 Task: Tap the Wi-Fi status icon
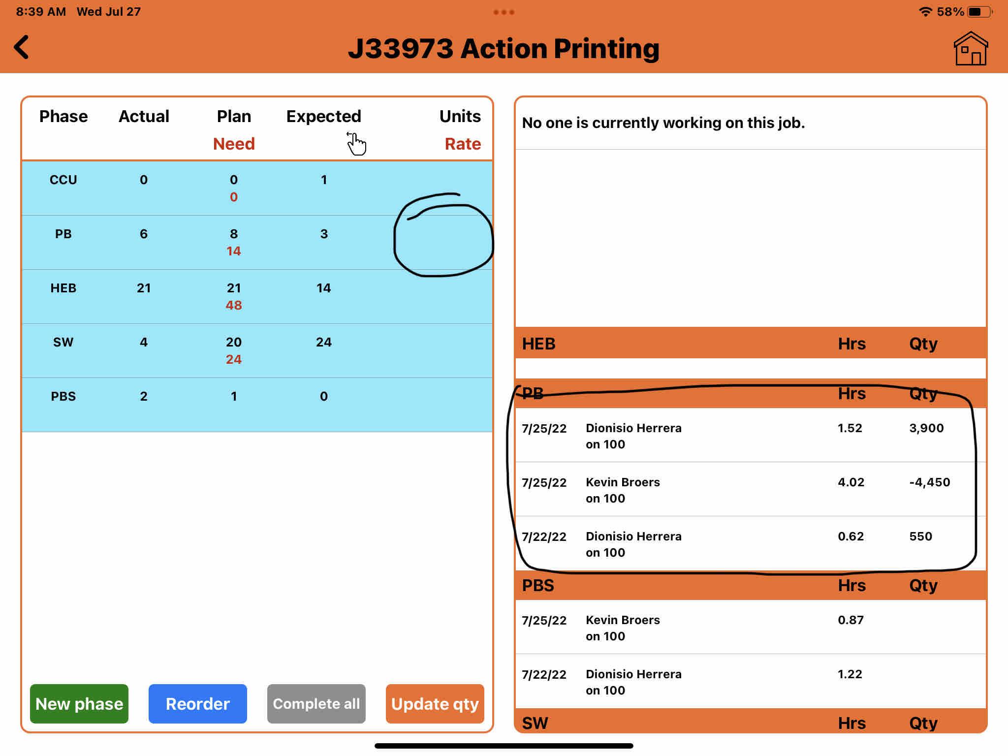(x=925, y=12)
